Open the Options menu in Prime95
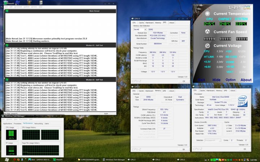This screenshot has width=260, height=162. (x=26, y=7)
